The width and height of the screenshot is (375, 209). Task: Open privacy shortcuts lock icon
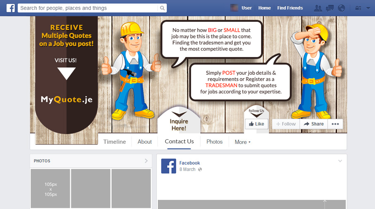358,8
